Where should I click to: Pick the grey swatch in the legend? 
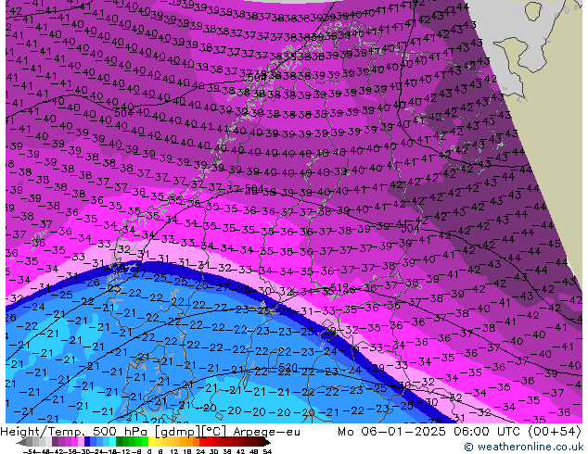(30, 442)
